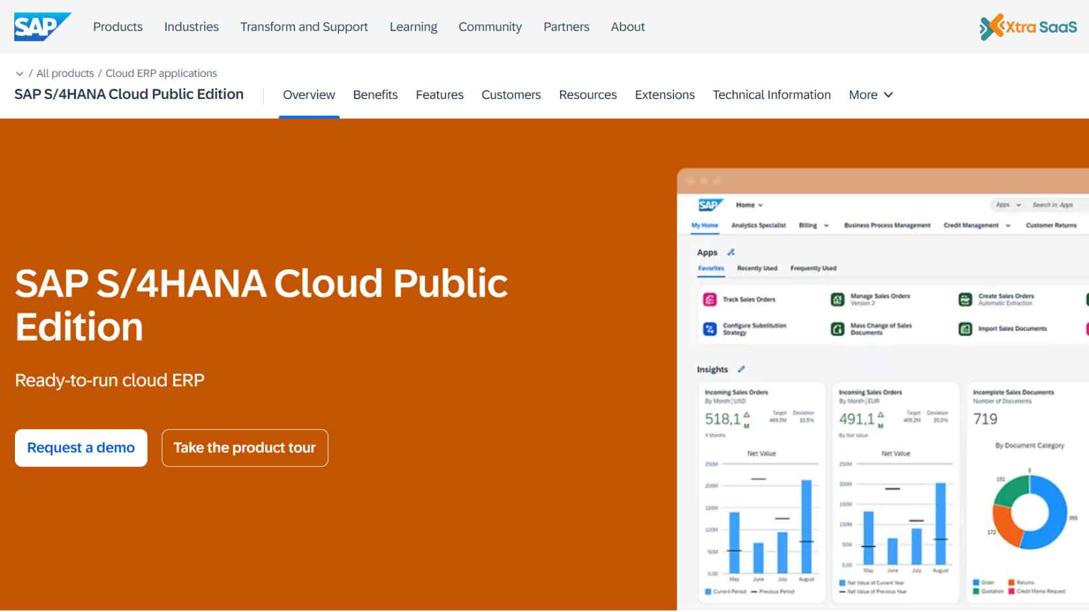
Task: Click the SAP logo in app preview
Action: (x=710, y=205)
